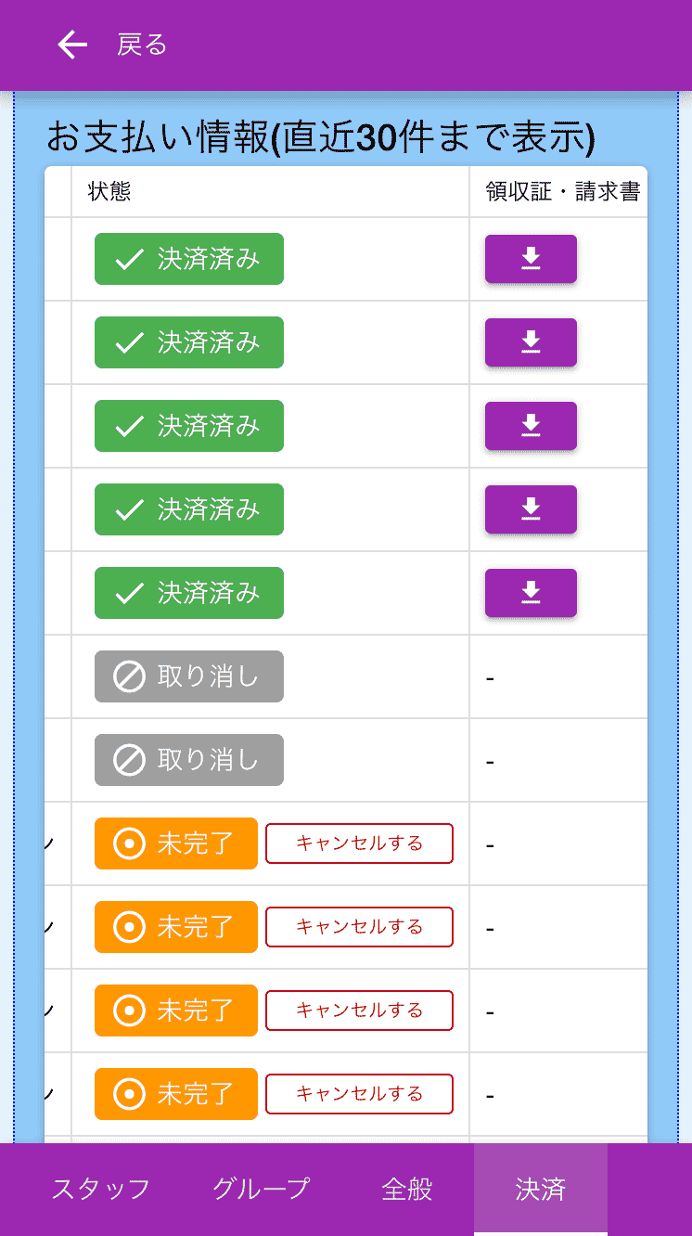Download the receipt in the second row
This screenshot has width=692, height=1236.
(530, 342)
